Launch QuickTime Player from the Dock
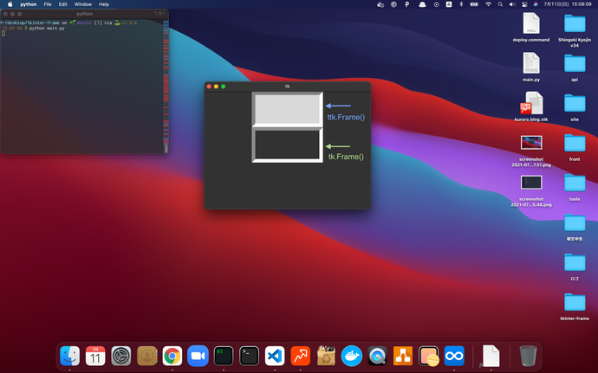598x373 pixels. (x=377, y=356)
